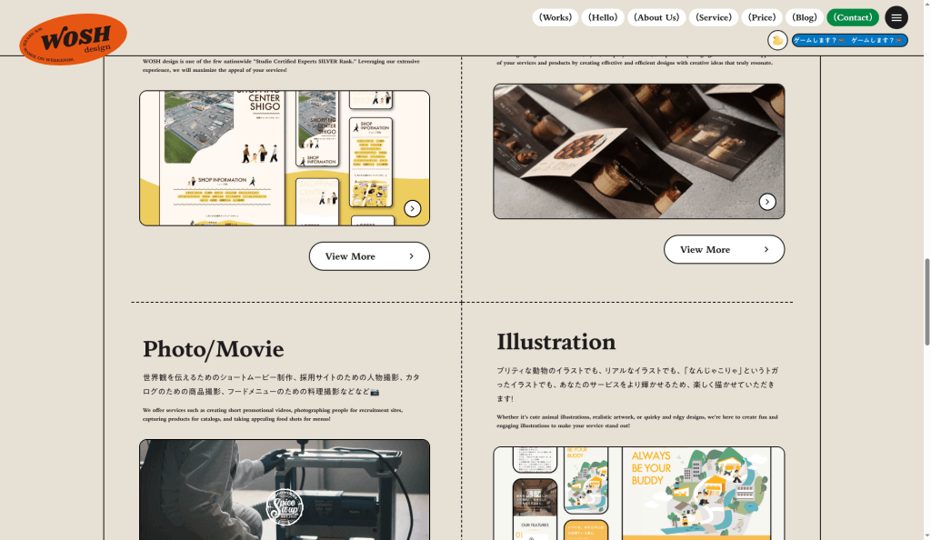Open Always Be Your Buddy illustration thumbnail
Image resolution: width=931 pixels, height=540 pixels.
click(x=639, y=493)
